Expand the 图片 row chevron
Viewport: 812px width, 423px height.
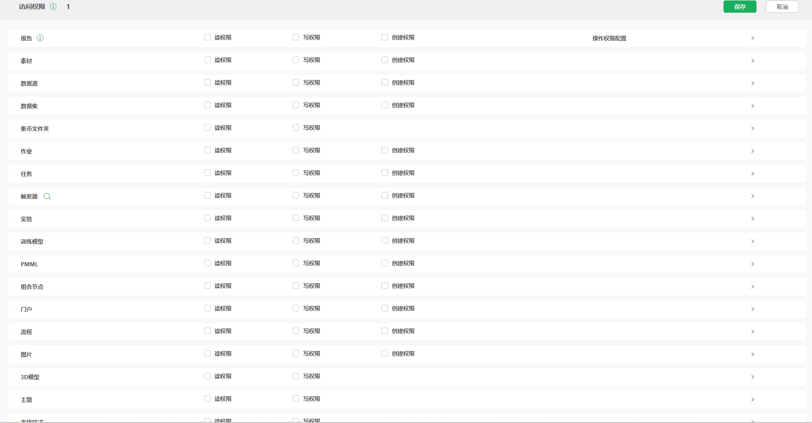click(753, 354)
